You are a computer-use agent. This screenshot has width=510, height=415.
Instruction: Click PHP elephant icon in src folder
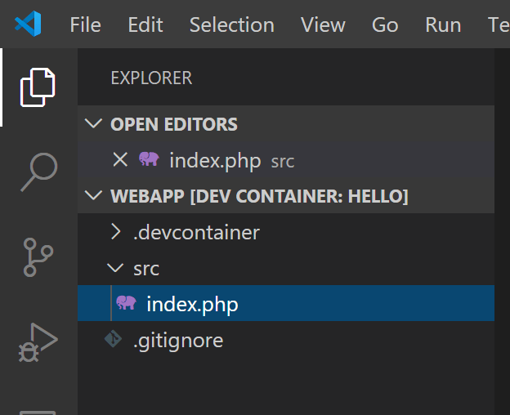coord(126,302)
